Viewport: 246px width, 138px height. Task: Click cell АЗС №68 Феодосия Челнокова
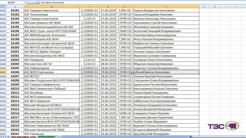coord(52,35)
